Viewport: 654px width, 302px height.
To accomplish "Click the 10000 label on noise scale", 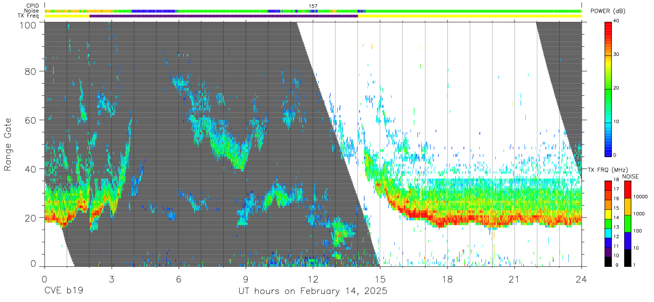I will pyautogui.click(x=641, y=197).
